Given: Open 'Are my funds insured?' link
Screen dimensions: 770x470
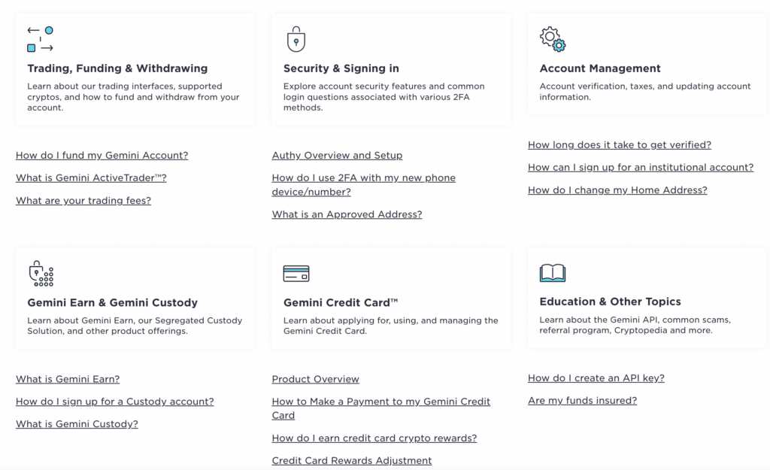Looking at the screenshot, I should (x=582, y=401).
